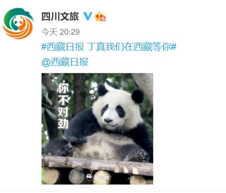Screen dimensions: 226x193
Task: Open the panda meme image
Action: [97, 129]
